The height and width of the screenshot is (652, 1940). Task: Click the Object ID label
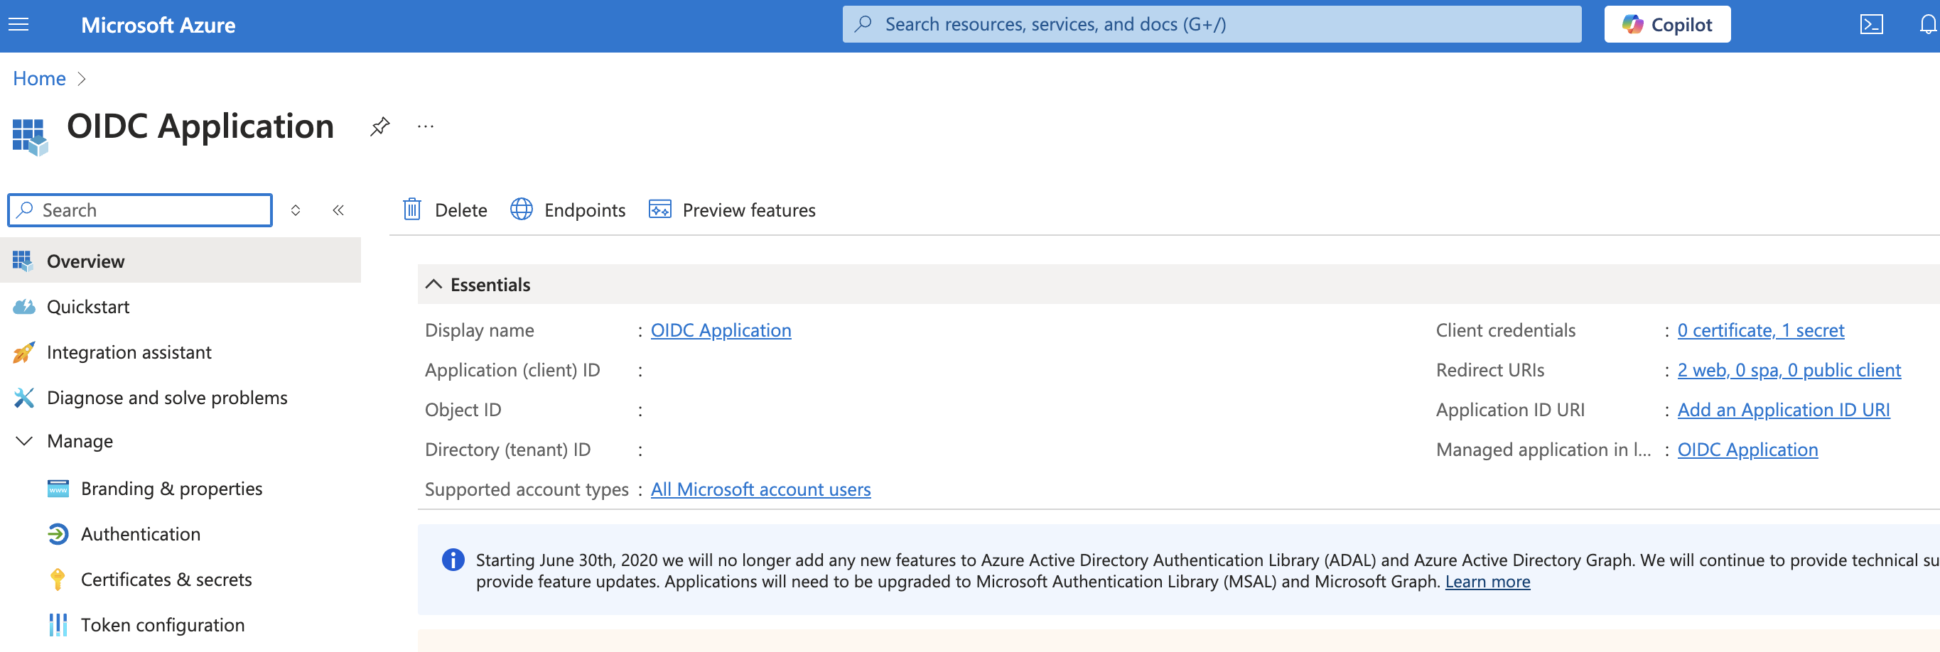click(x=463, y=411)
